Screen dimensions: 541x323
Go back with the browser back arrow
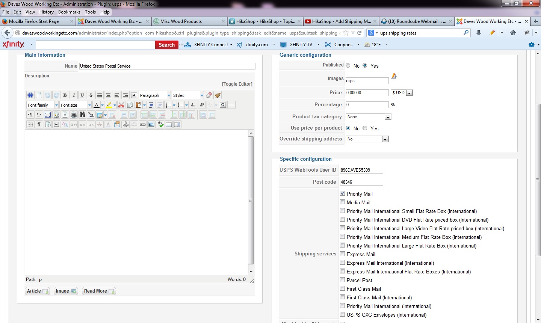click(x=7, y=33)
